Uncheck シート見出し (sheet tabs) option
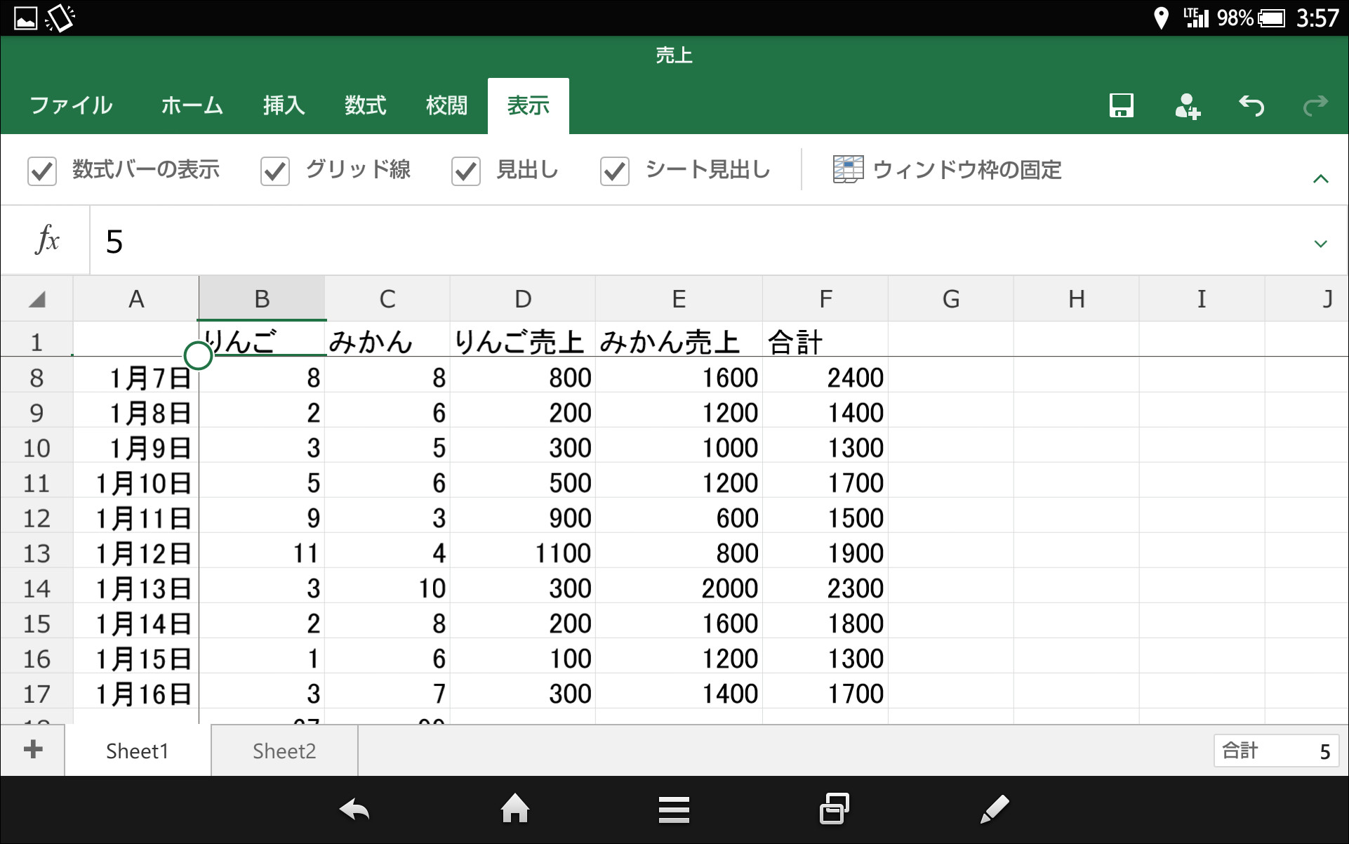The image size is (1349, 844). (615, 171)
